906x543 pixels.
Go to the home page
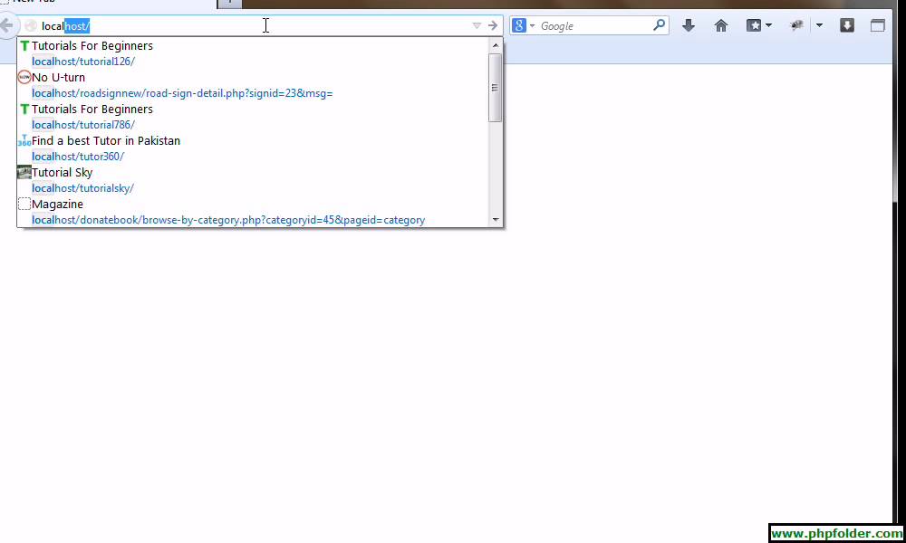pos(720,24)
